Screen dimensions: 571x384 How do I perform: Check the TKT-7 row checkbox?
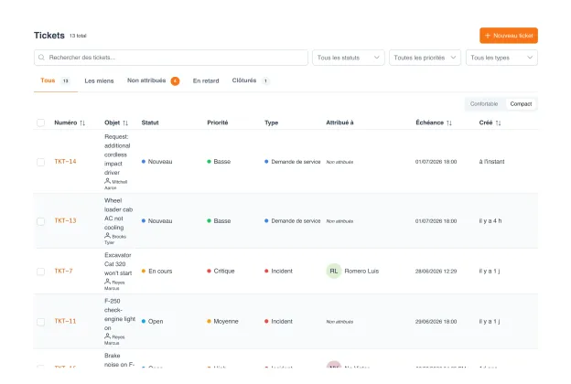click(x=41, y=272)
